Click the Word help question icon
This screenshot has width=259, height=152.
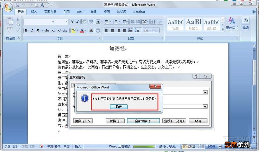(x=254, y=12)
